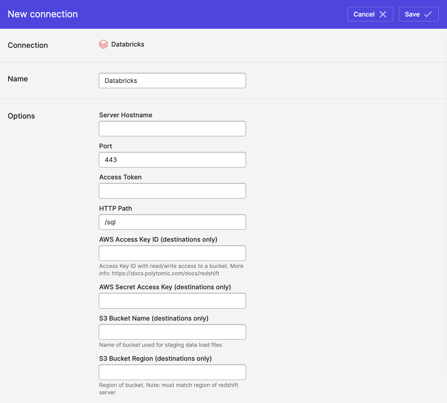Click the Server Hostname input field
447x403 pixels.
pyautogui.click(x=172, y=129)
